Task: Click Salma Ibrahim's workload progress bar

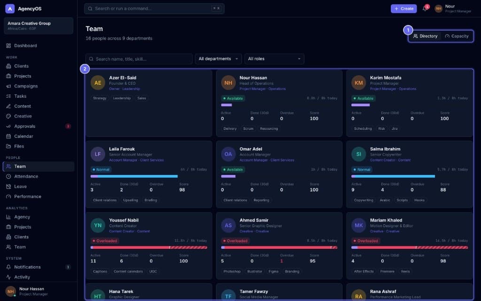Action: click(x=410, y=176)
